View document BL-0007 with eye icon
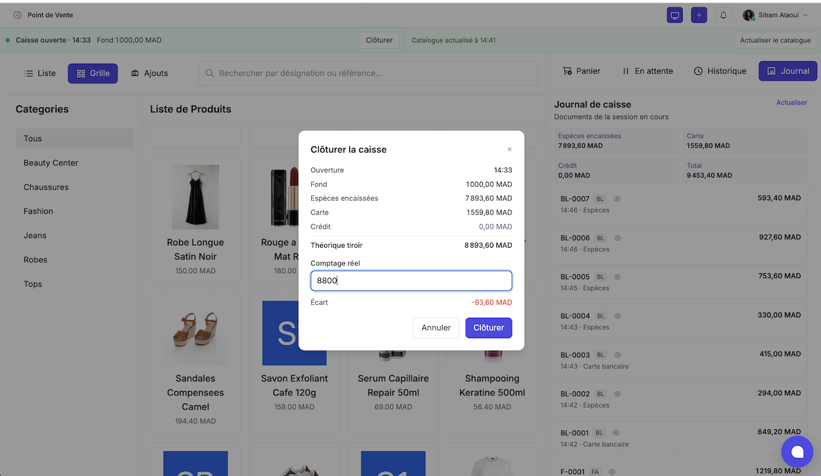The height and width of the screenshot is (476, 821). click(x=617, y=199)
